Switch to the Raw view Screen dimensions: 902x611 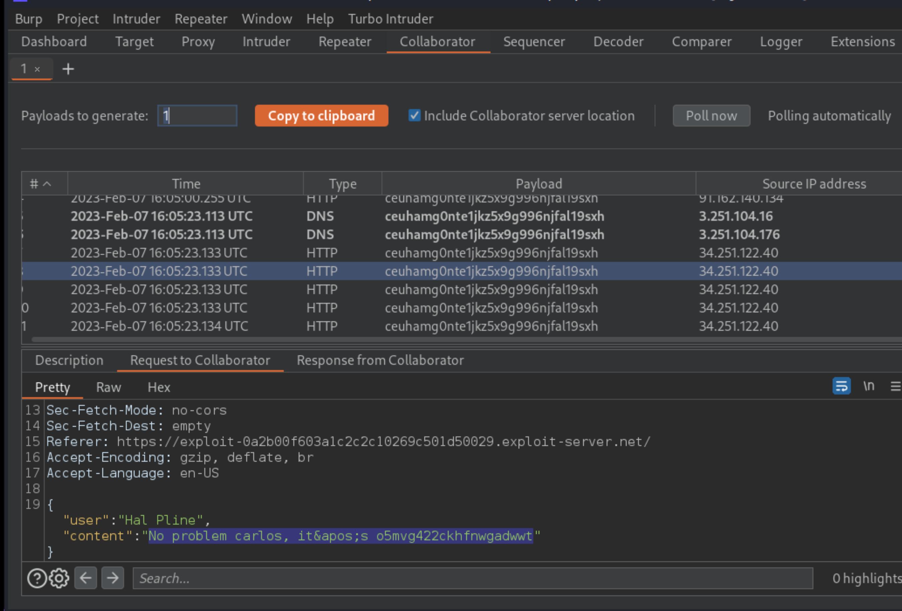click(x=109, y=387)
